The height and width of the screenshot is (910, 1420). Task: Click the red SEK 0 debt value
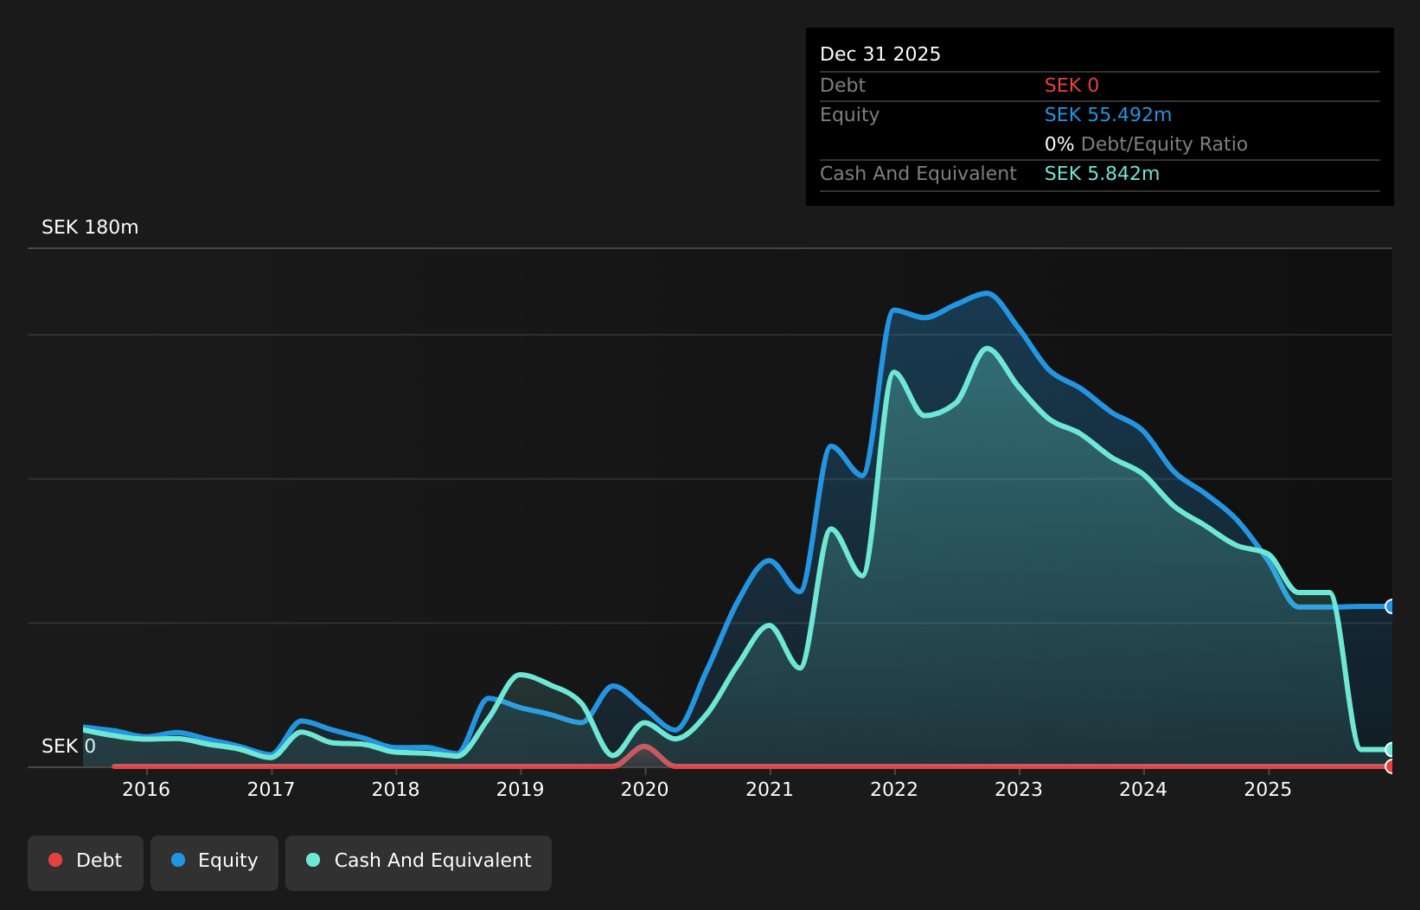coord(1071,86)
